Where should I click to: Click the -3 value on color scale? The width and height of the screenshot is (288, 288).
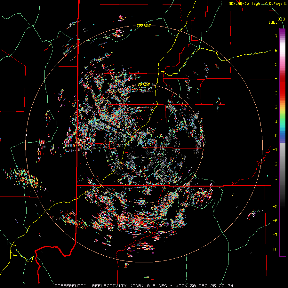click(x=275, y=178)
